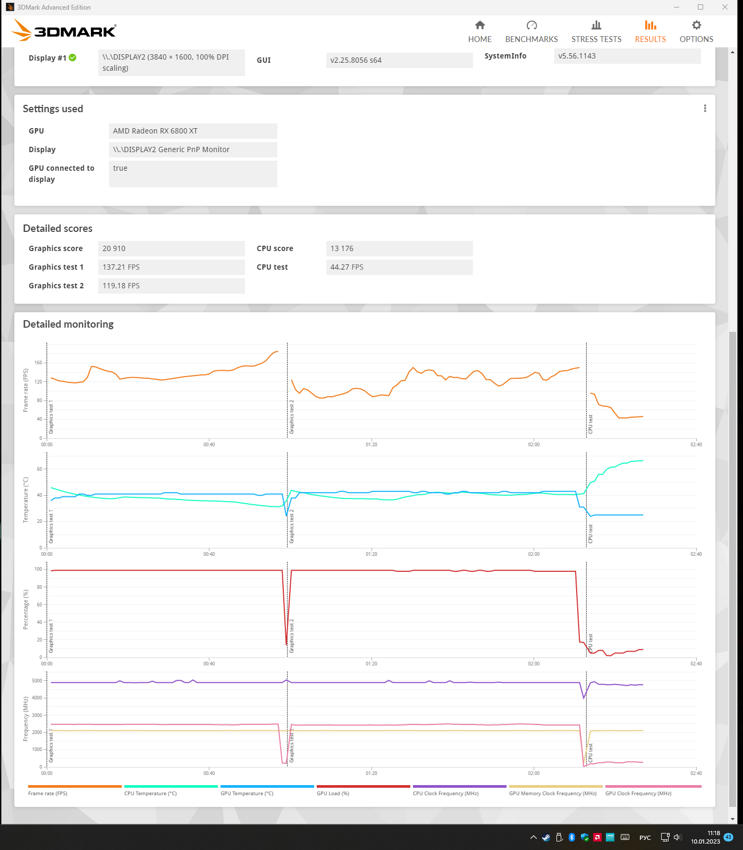Click the 3DMark logo
743x850 pixels.
click(x=64, y=30)
